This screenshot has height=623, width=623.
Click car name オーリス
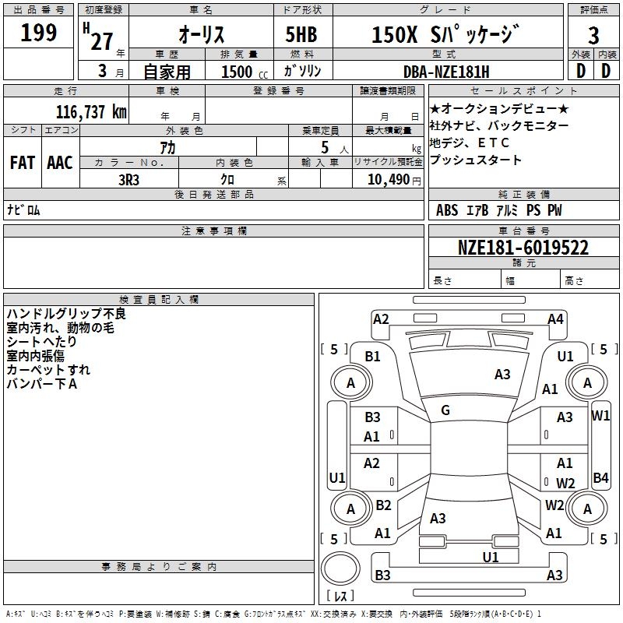tap(202, 34)
